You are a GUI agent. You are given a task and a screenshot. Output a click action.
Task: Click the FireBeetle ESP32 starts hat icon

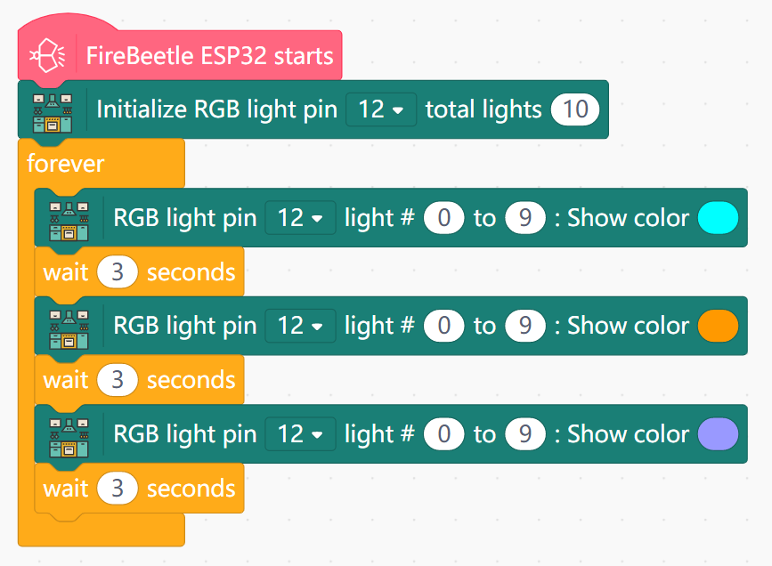pos(47,57)
